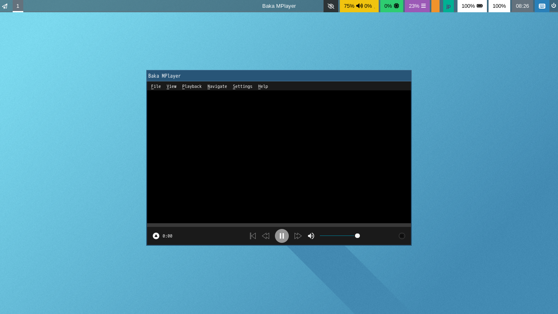Screen dimensions: 558x314
Task: Open the Playback menu
Action: [192, 86]
